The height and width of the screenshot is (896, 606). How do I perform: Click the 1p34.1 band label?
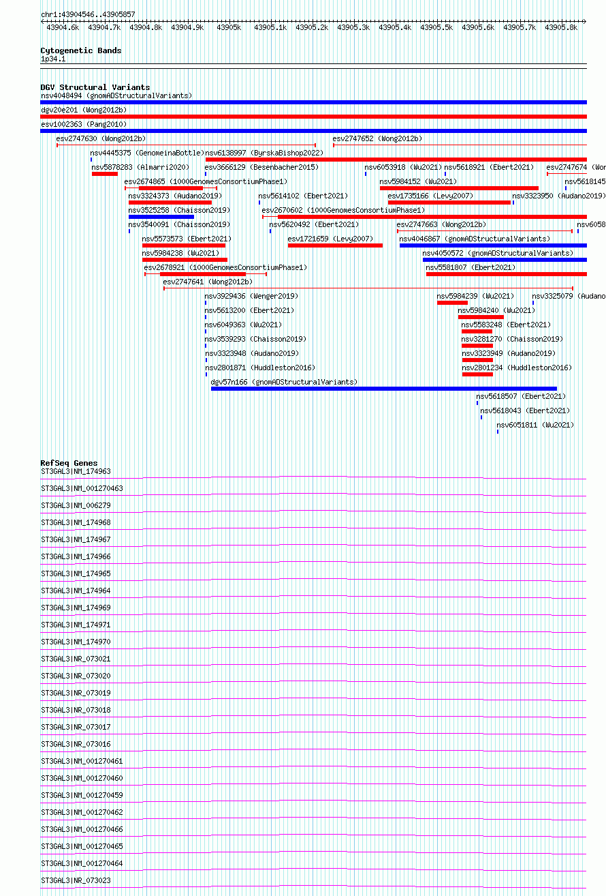pyautogui.click(x=53, y=59)
